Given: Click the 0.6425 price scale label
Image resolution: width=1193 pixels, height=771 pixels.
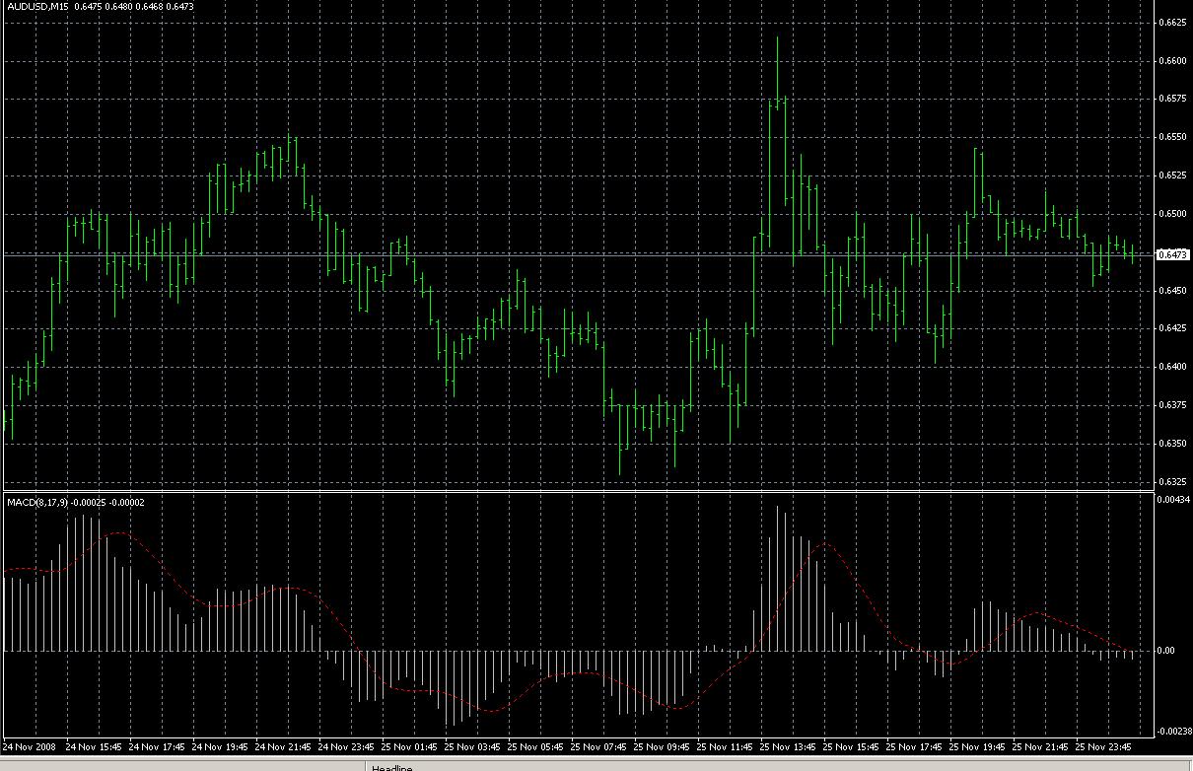Looking at the screenshot, I should coord(1171,328).
